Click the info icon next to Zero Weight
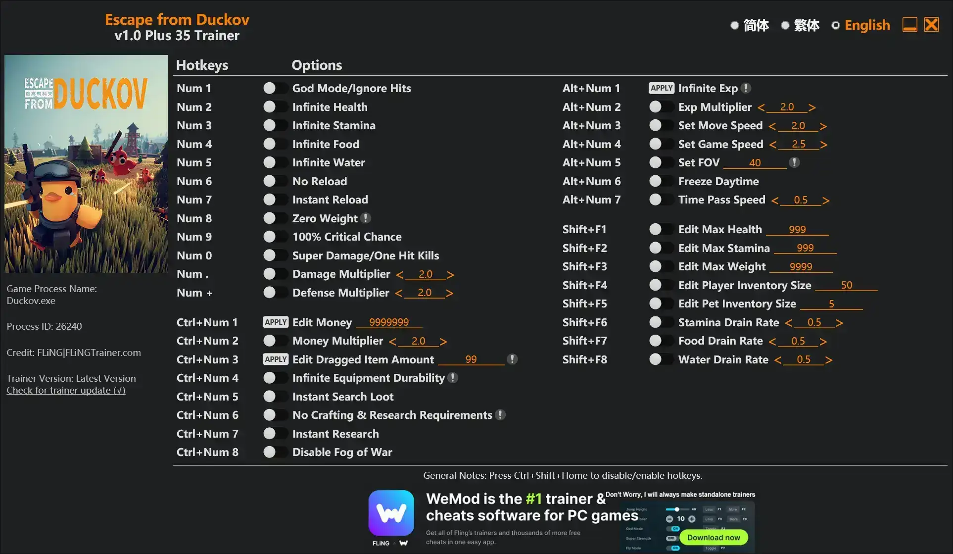 pos(366,218)
